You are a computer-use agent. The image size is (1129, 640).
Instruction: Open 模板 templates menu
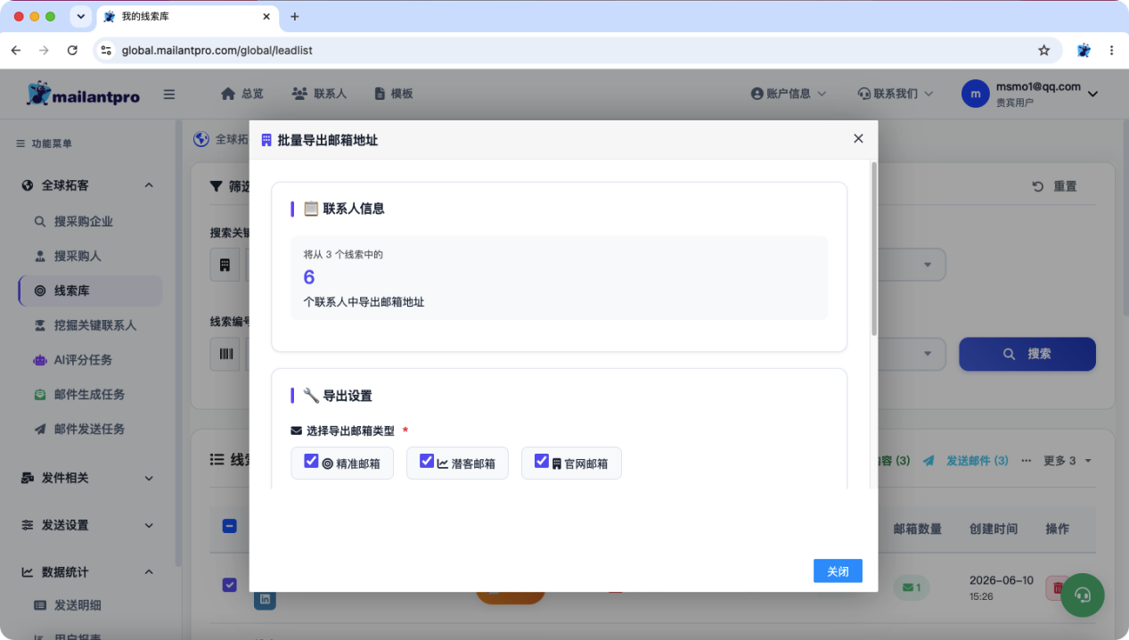[393, 94]
